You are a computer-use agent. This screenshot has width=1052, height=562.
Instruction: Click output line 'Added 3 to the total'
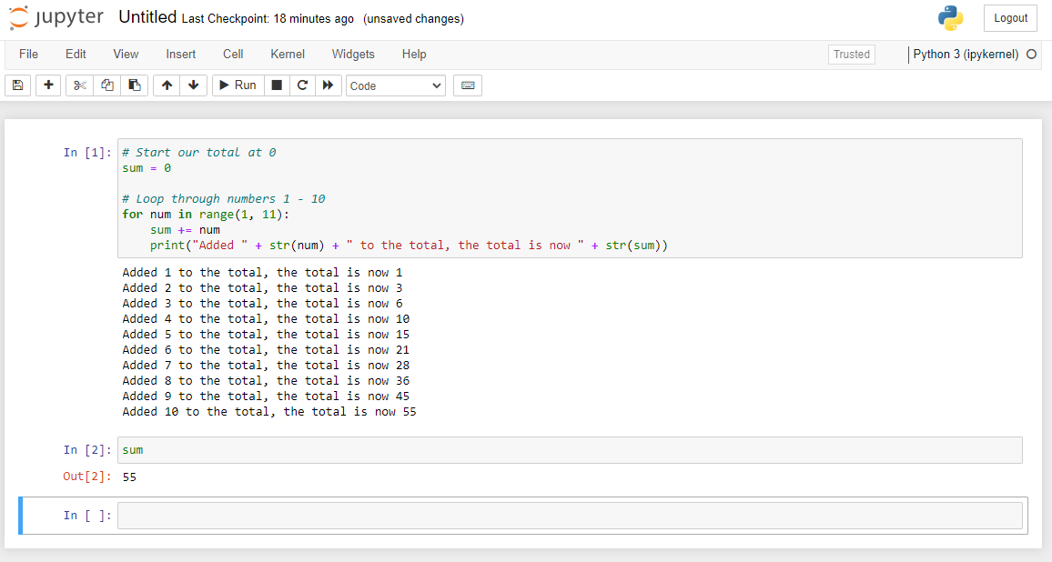tap(262, 304)
